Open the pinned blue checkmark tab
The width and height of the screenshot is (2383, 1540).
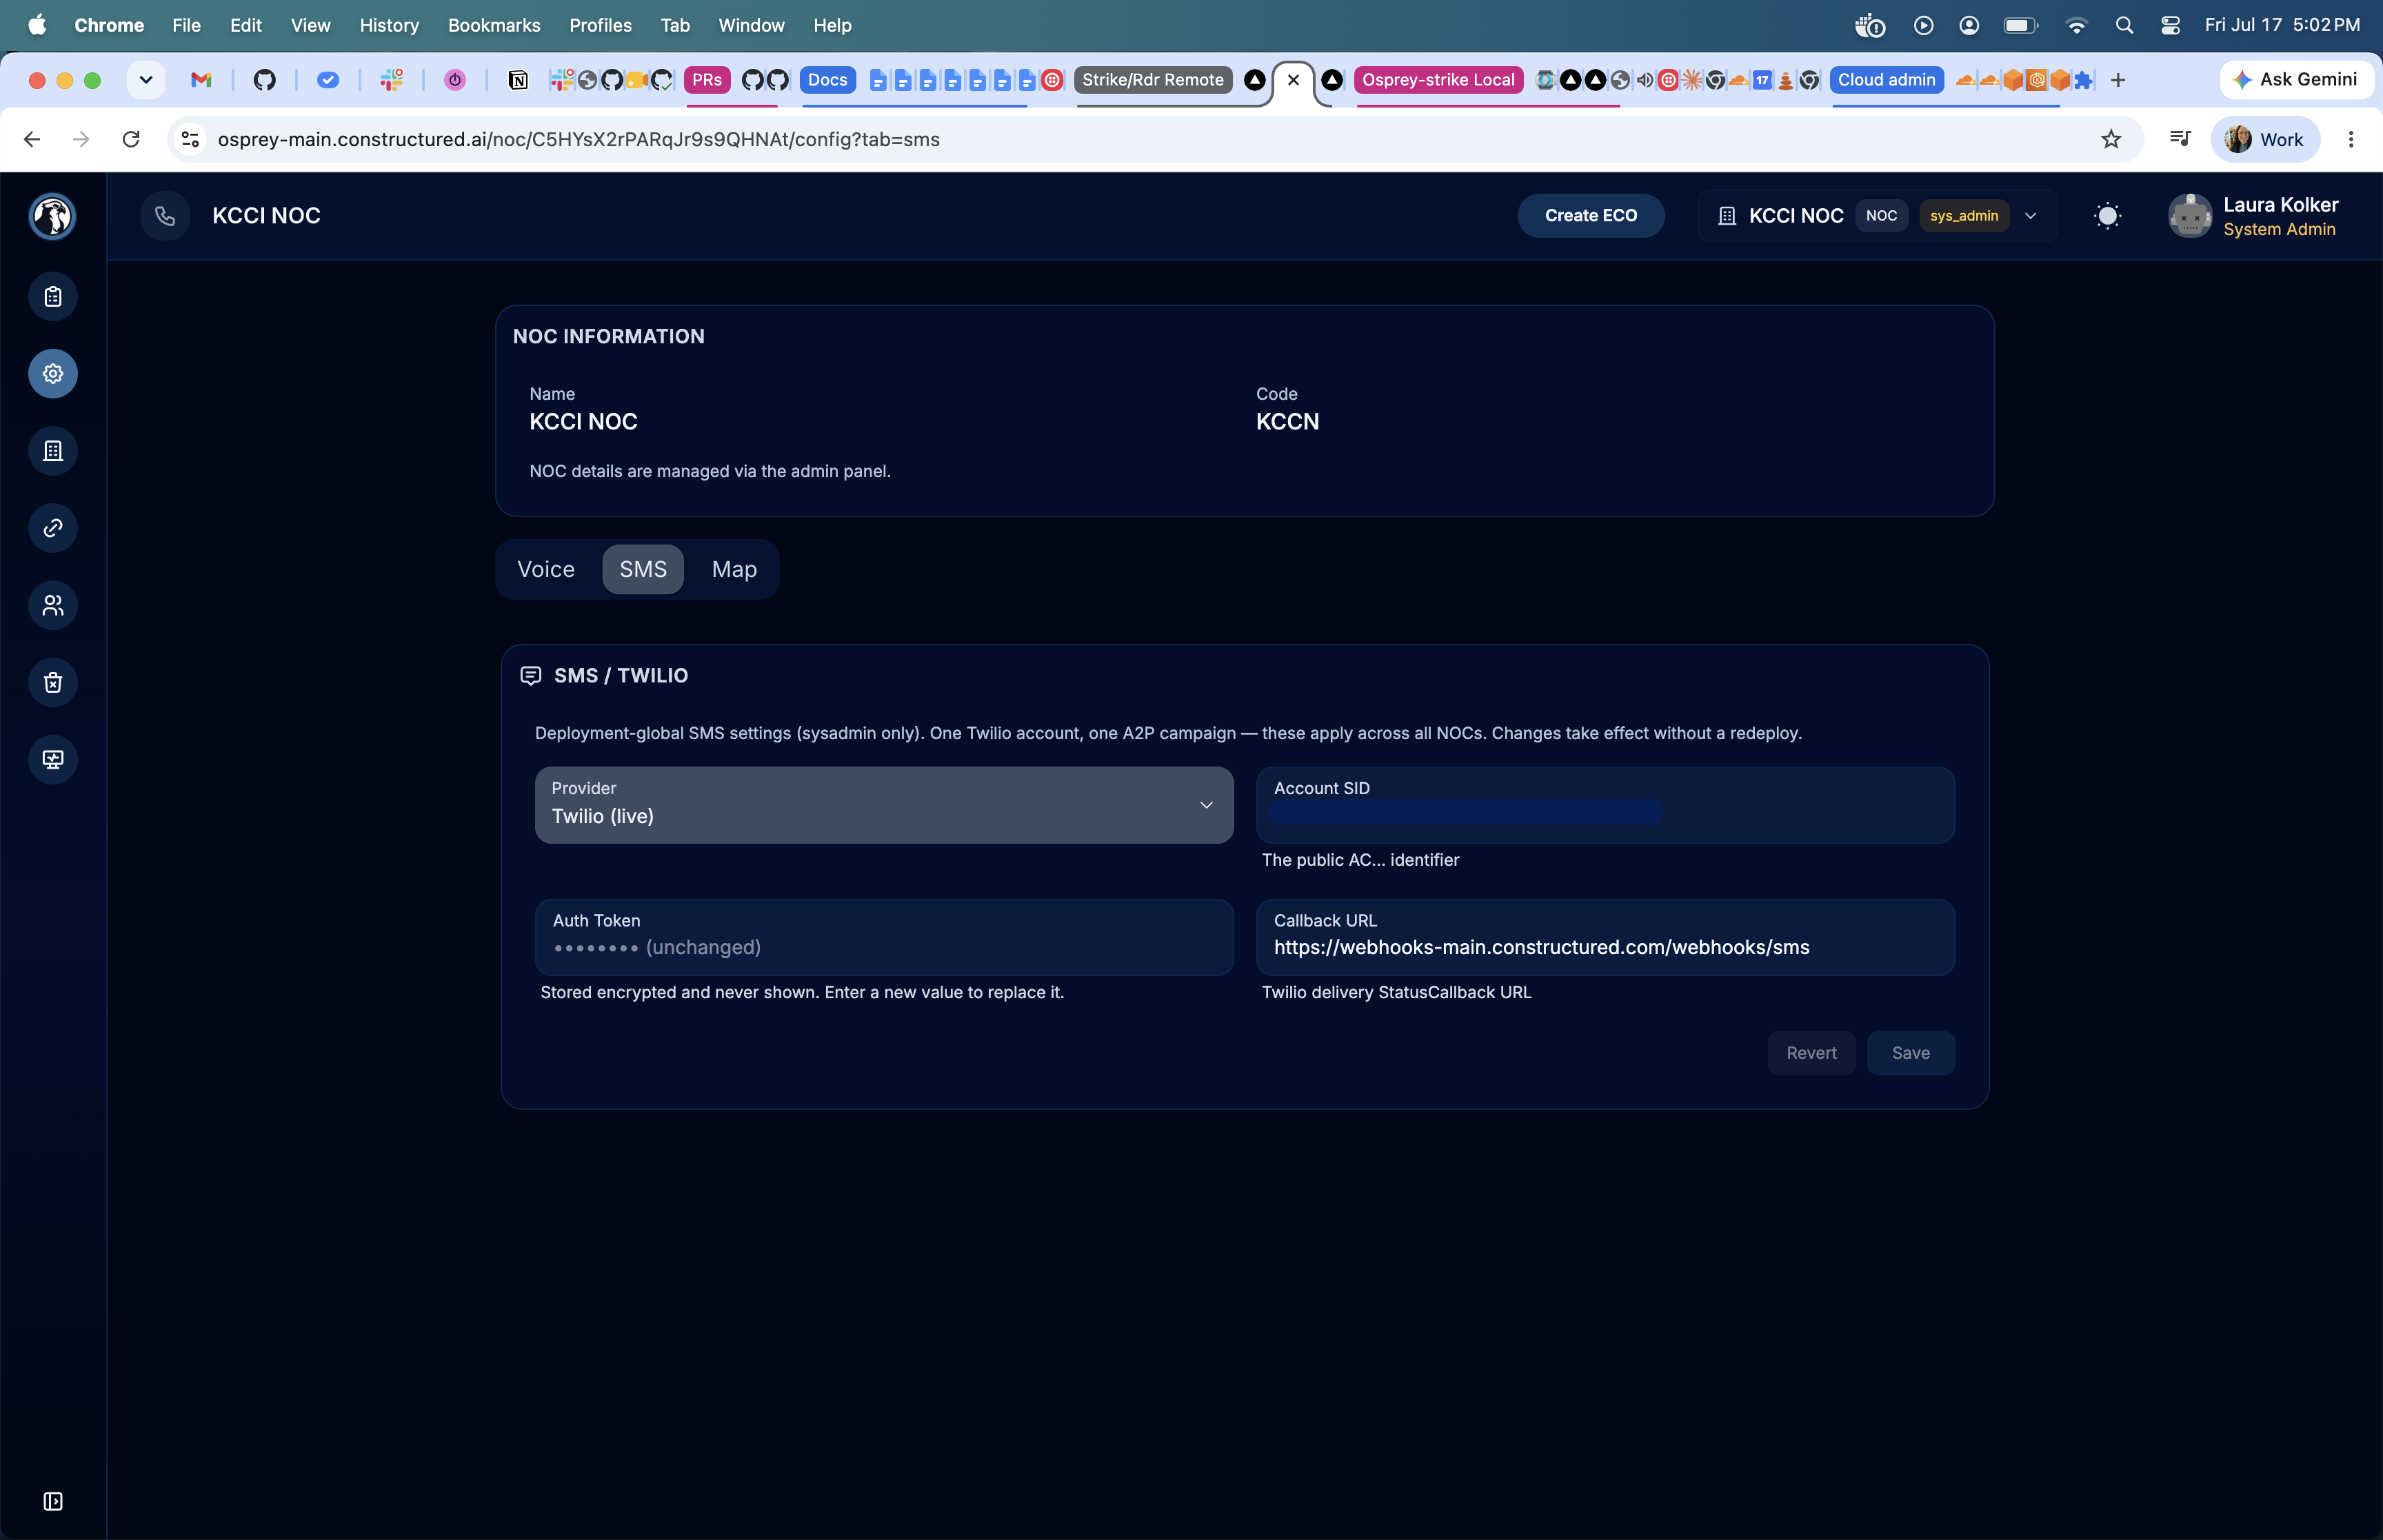pyautogui.click(x=328, y=80)
